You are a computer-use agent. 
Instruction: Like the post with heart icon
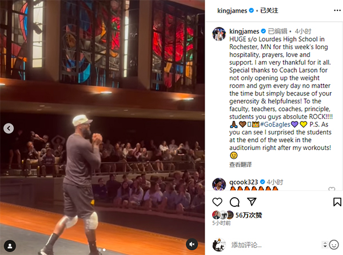click(217, 202)
